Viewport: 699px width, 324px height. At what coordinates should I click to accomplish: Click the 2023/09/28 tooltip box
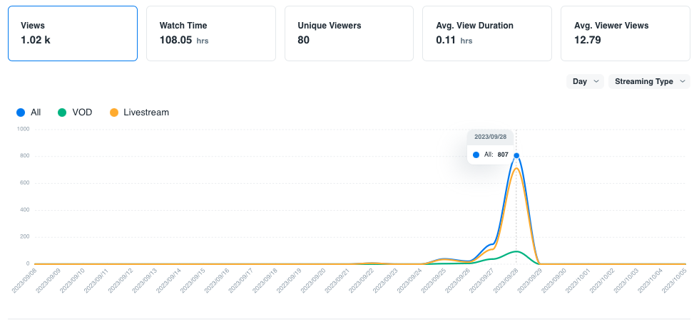point(490,147)
